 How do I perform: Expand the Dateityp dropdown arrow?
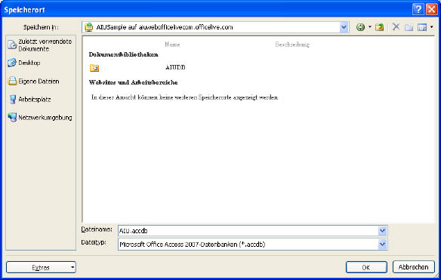(382, 245)
